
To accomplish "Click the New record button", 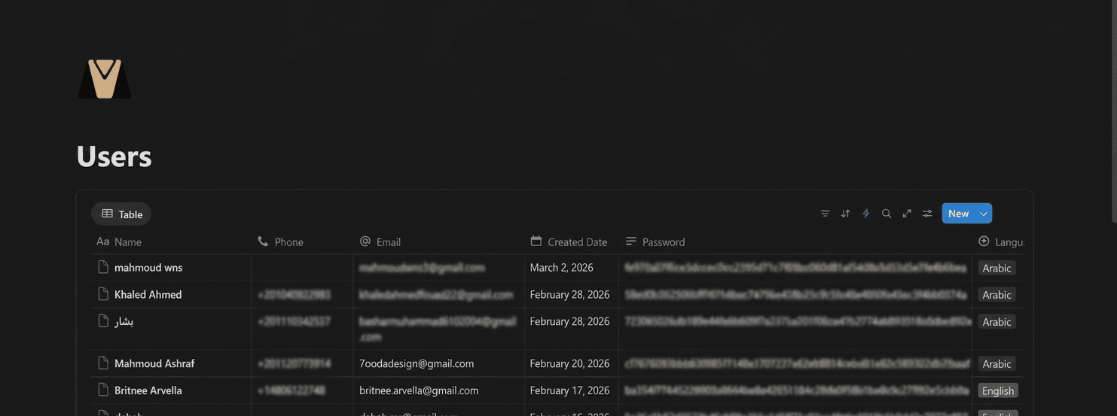I will pos(958,214).
